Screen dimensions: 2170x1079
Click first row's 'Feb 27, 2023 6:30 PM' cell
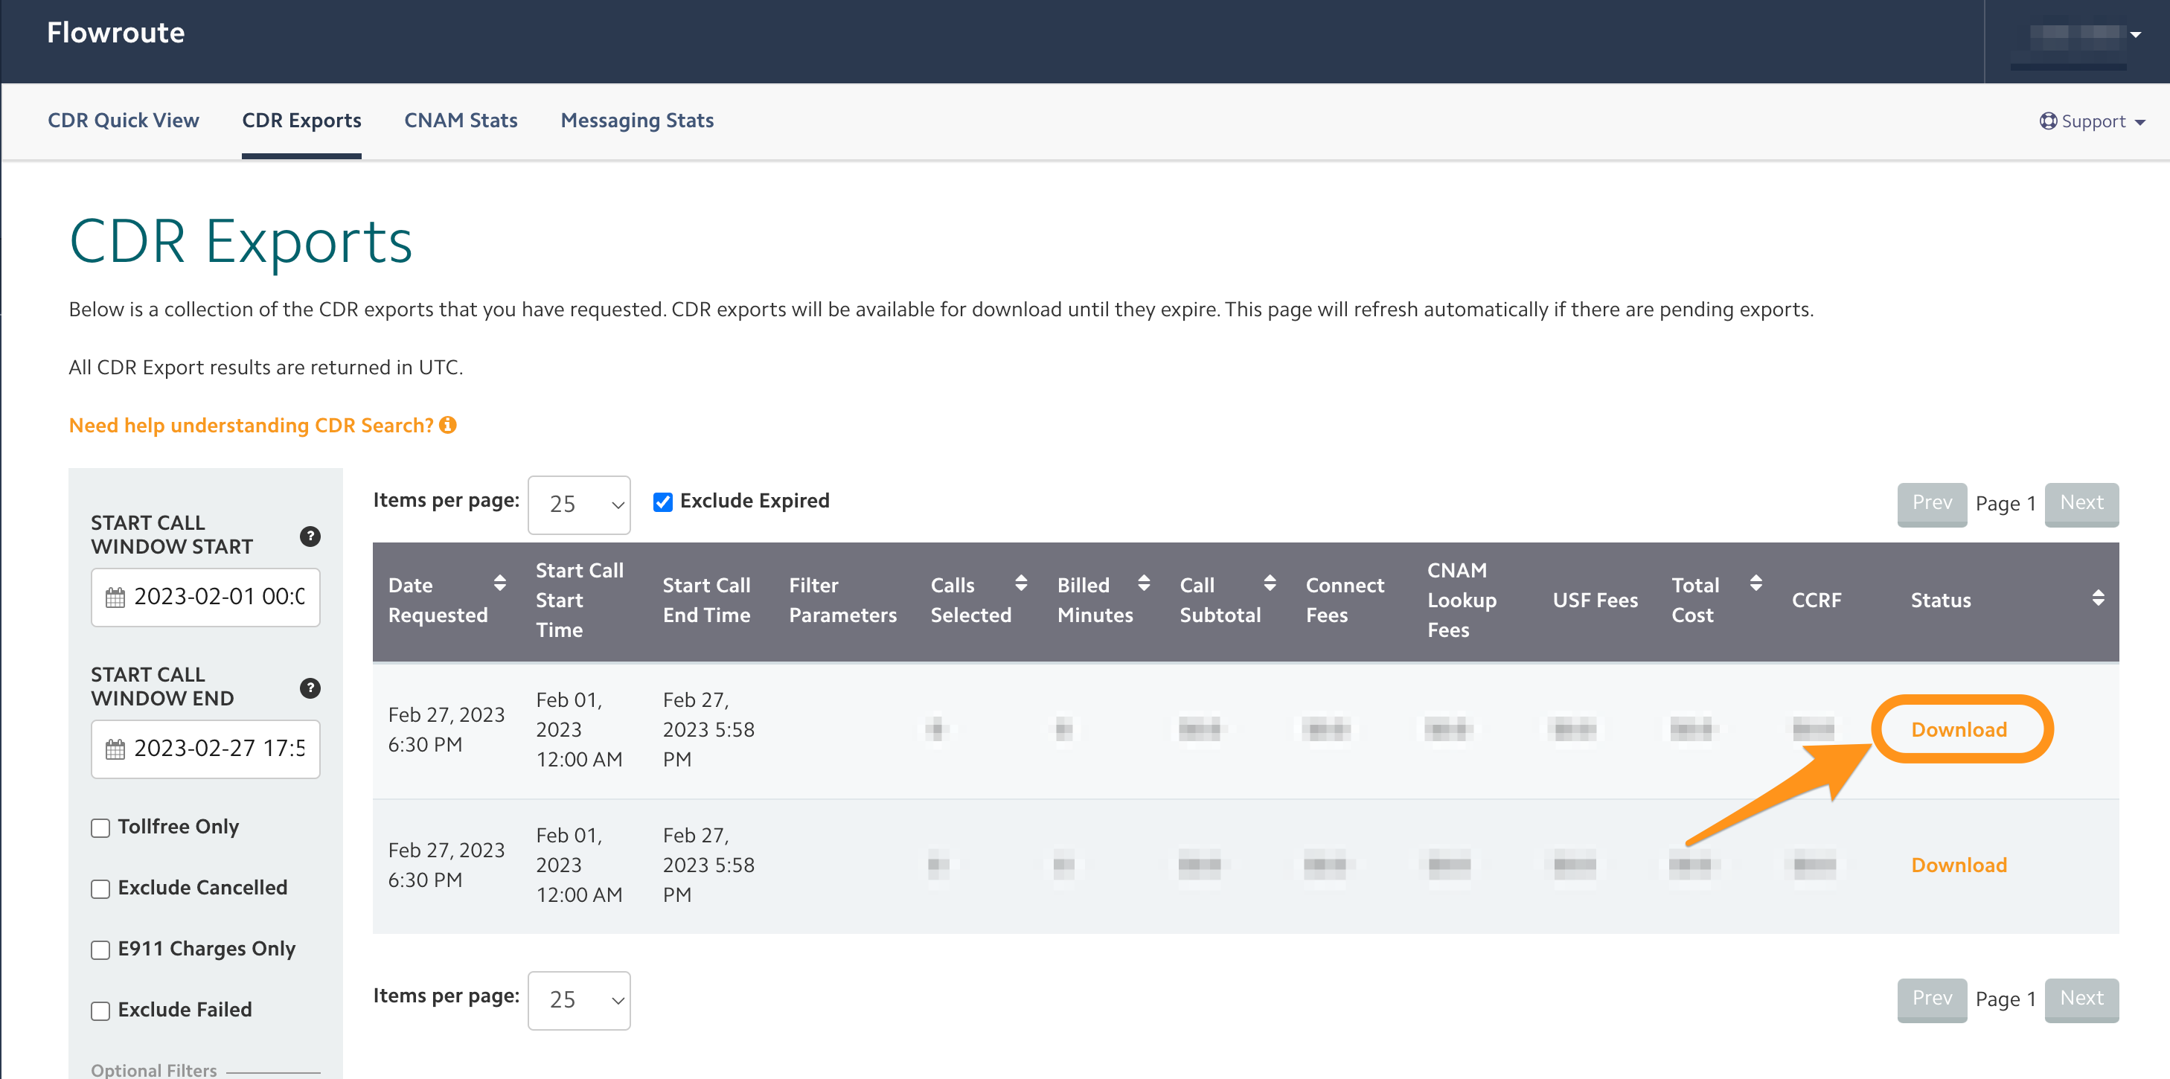pos(447,729)
